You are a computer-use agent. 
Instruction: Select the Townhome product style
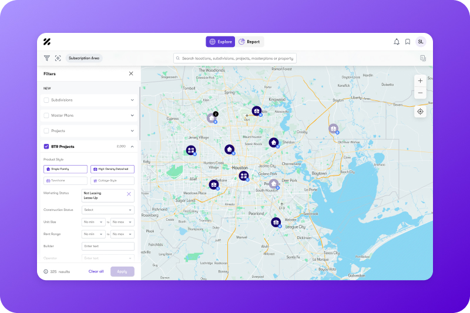[65, 180]
